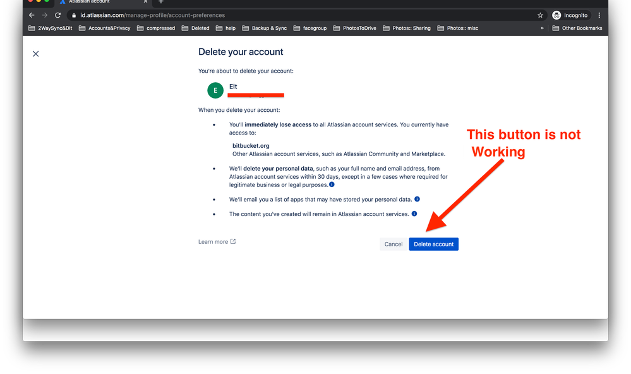Close the delete account dialog with X
The height and width of the screenshot is (374, 631).
pyautogui.click(x=36, y=54)
